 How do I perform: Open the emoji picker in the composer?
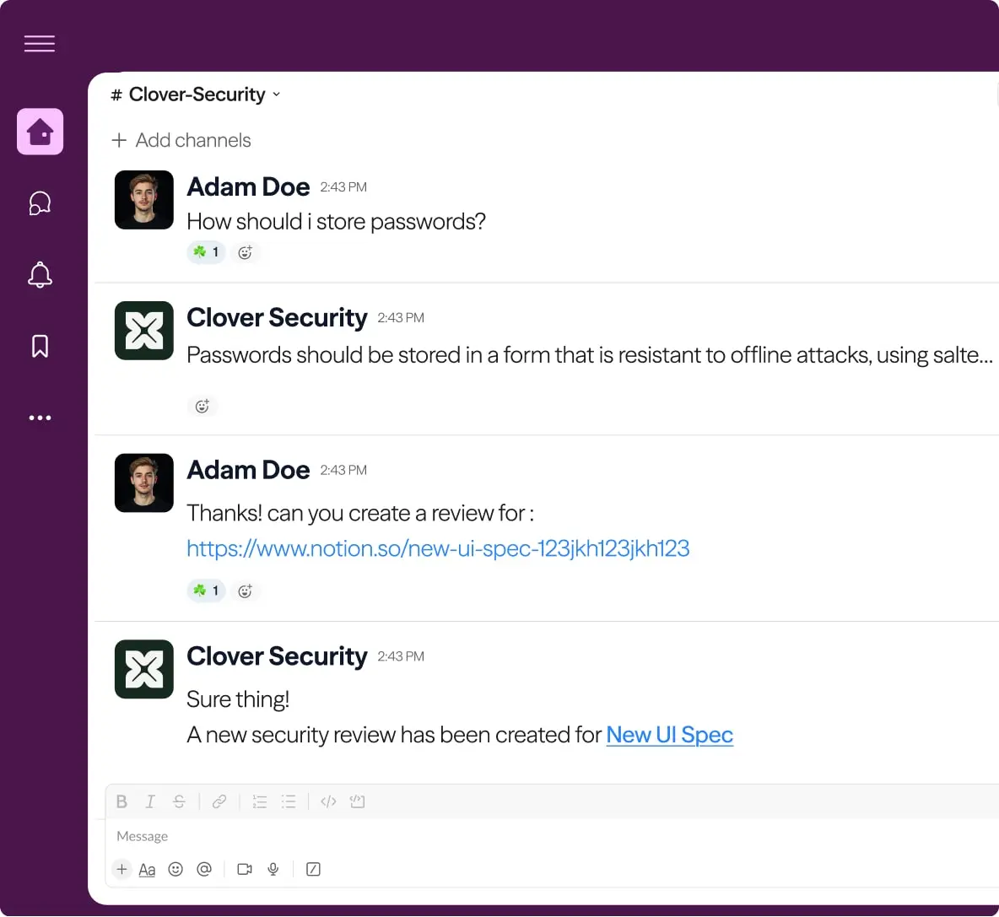[175, 869]
